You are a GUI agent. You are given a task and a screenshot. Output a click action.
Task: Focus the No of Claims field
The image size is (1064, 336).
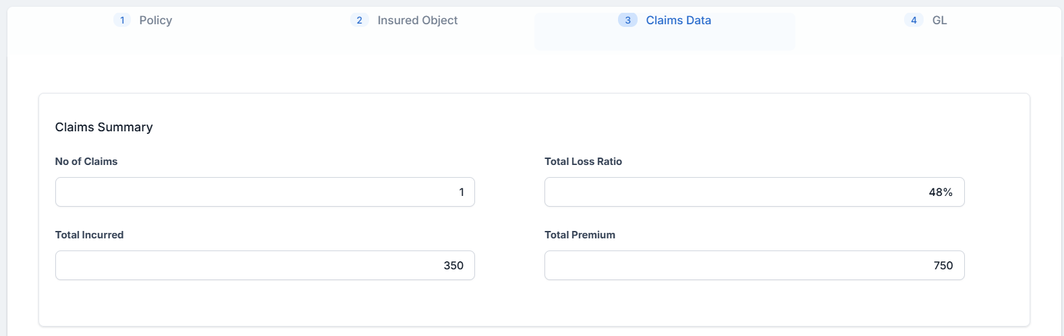[x=264, y=192]
